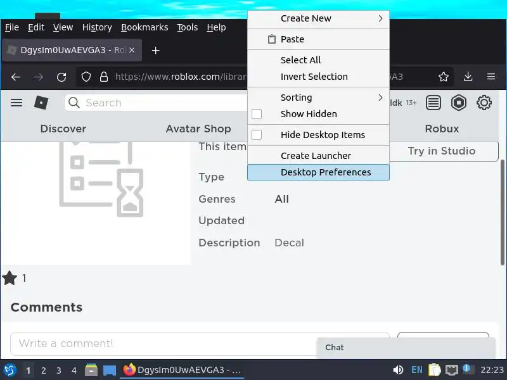Reload the page with the refresh icon
This screenshot has width=507, height=380.
tap(61, 77)
